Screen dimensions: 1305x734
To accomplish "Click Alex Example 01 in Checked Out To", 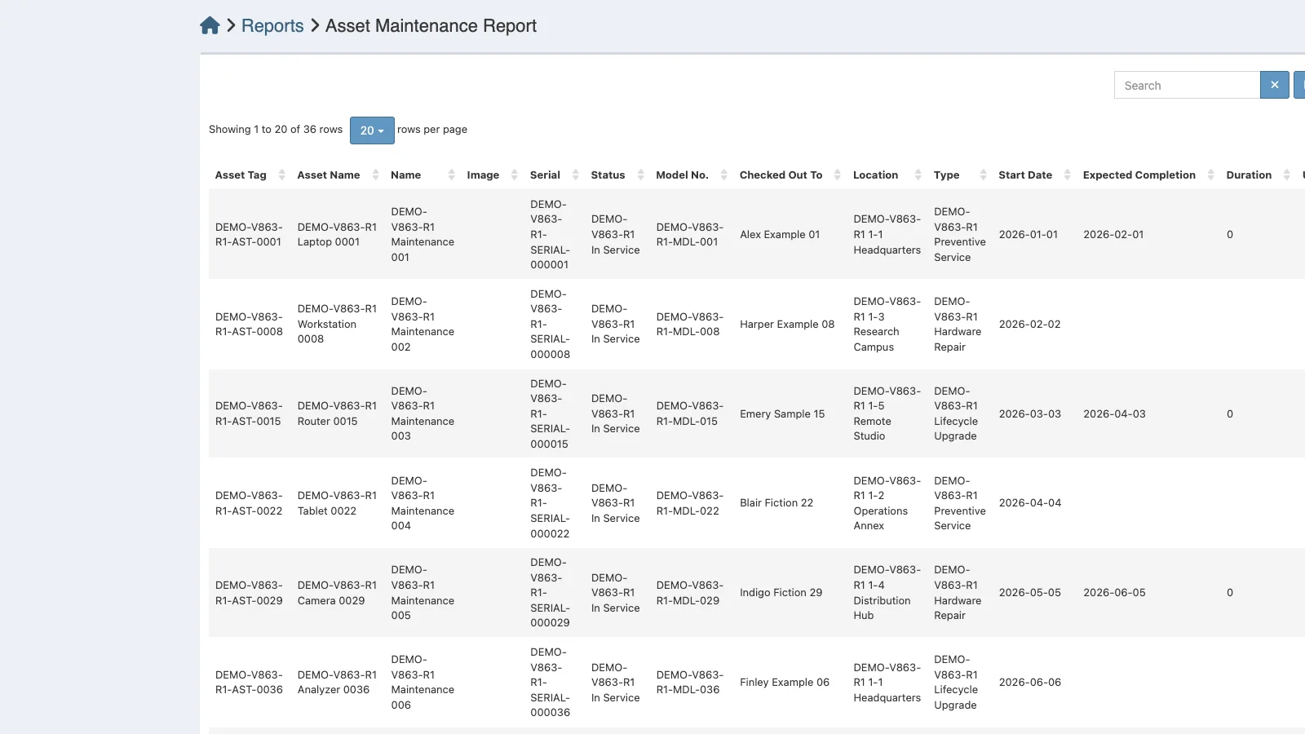I will pyautogui.click(x=780, y=235).
